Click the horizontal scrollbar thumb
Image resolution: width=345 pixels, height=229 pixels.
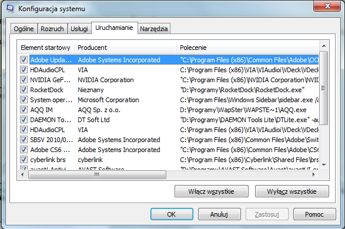pos(97,175)
